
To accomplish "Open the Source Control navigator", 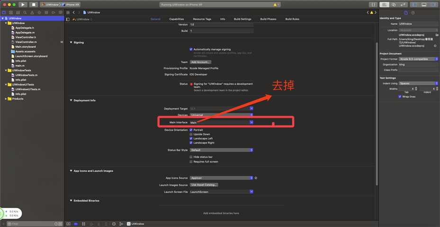I will click(x=11, y=13).
